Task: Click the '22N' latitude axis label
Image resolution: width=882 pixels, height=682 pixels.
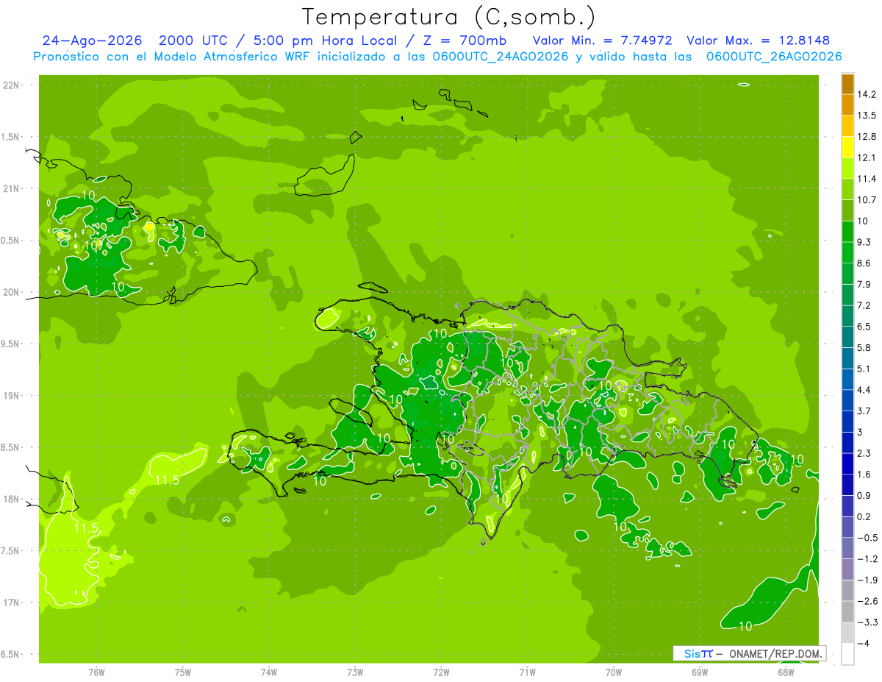Action: (11, 85)
